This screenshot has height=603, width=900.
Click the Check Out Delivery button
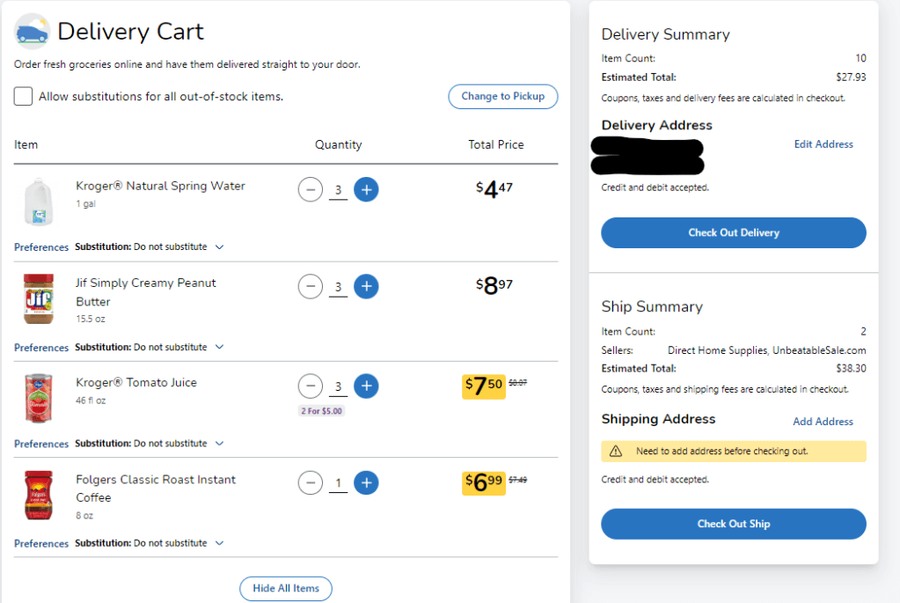click(733, 232)
